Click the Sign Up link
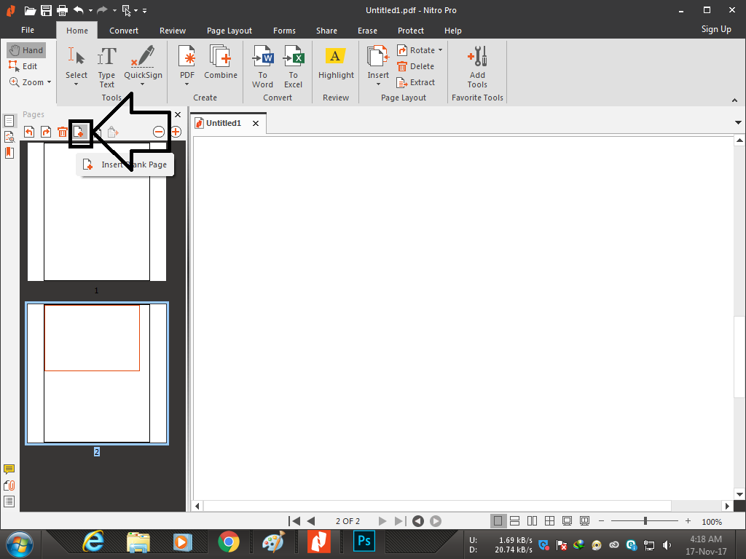Screen dimensions: 746x559 point(716,29)
